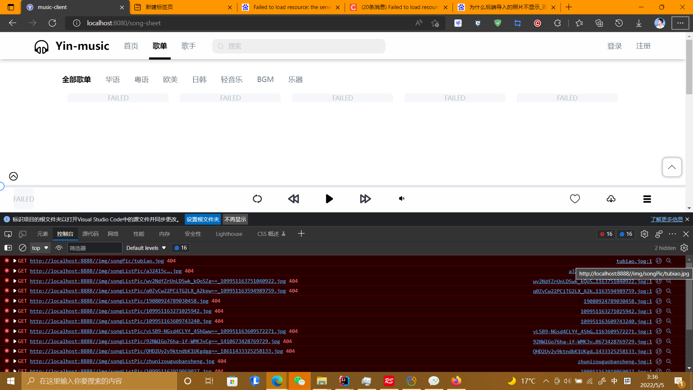This screenshot has height=390, width=693.
Task: Open DevTools settings gear
Action: (645, 234)
